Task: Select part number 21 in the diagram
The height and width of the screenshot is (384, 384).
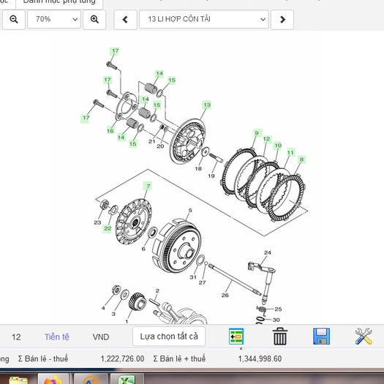Action: (152, 141)
